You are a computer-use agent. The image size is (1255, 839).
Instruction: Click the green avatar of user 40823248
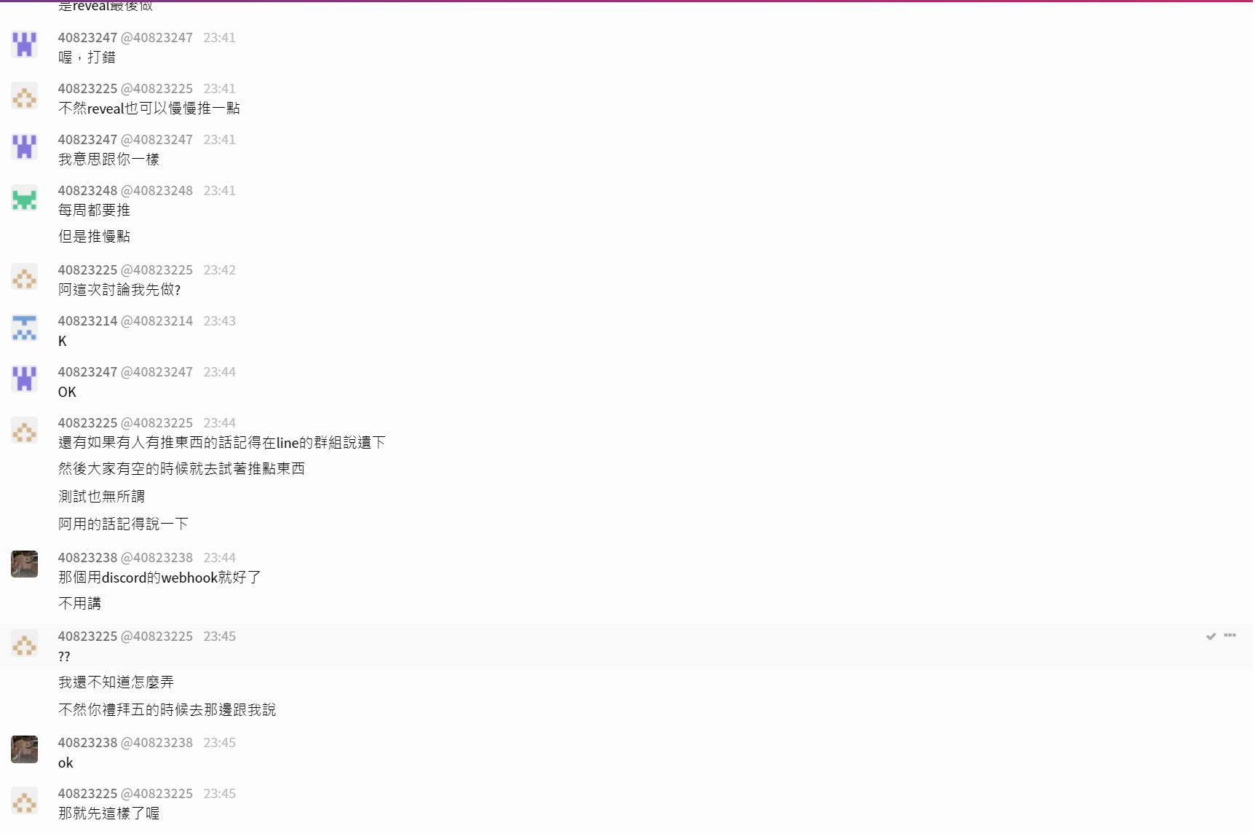coord(24,198)
